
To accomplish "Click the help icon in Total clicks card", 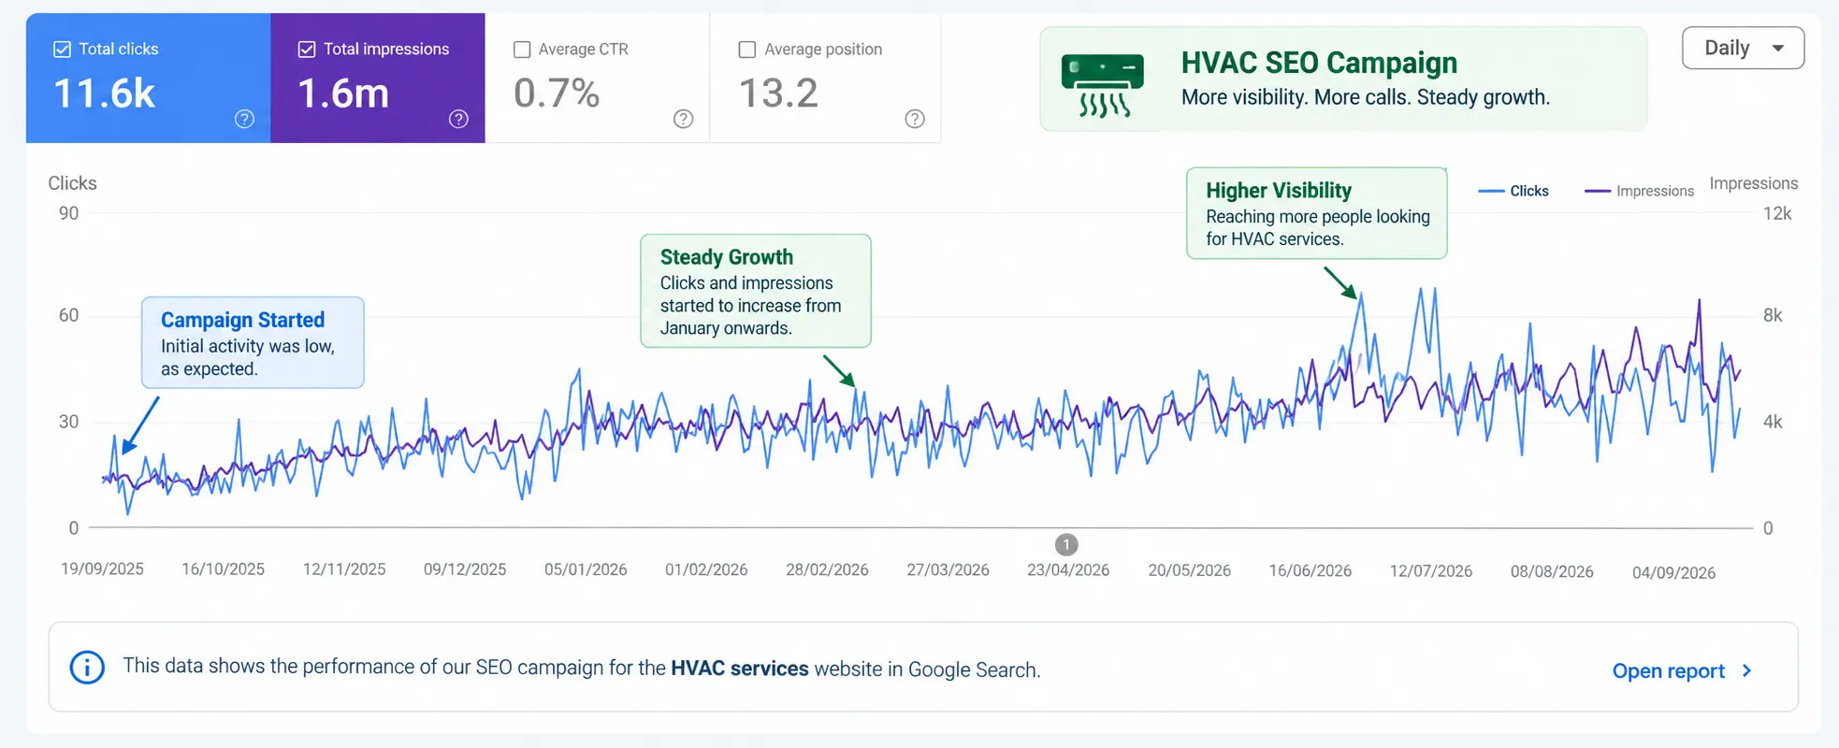I will pyautogui.click(x=244, y=119).
